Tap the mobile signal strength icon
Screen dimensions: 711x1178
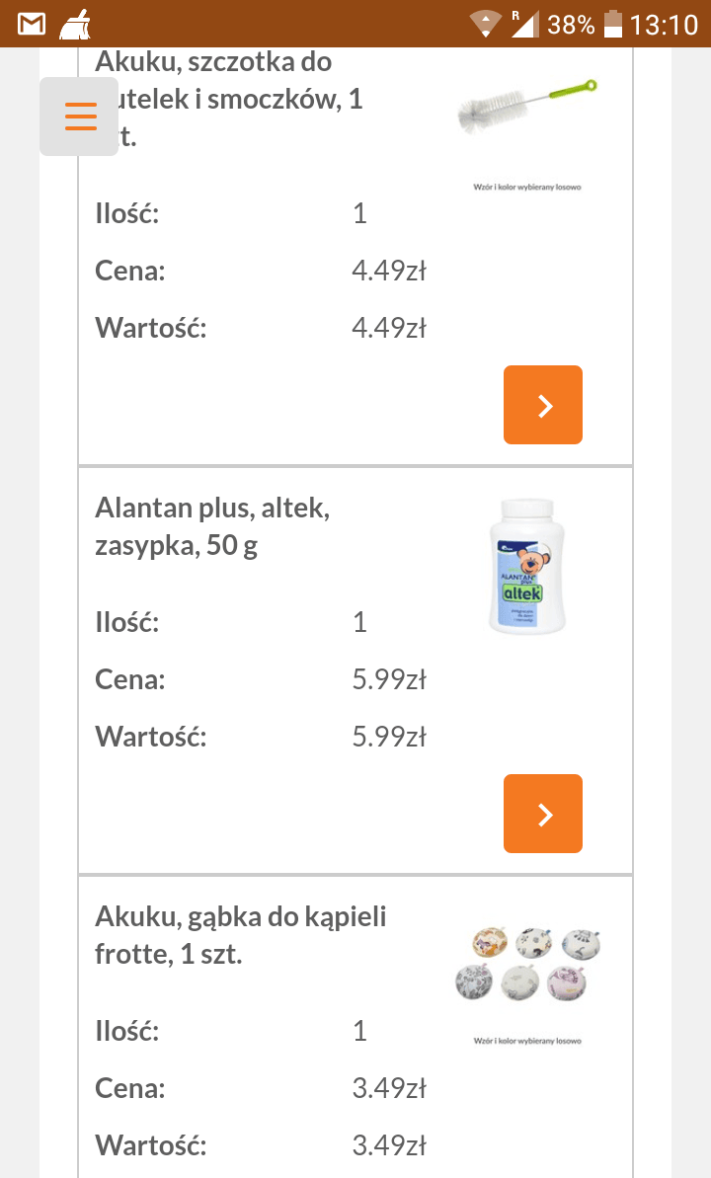[x=523, y=24]
